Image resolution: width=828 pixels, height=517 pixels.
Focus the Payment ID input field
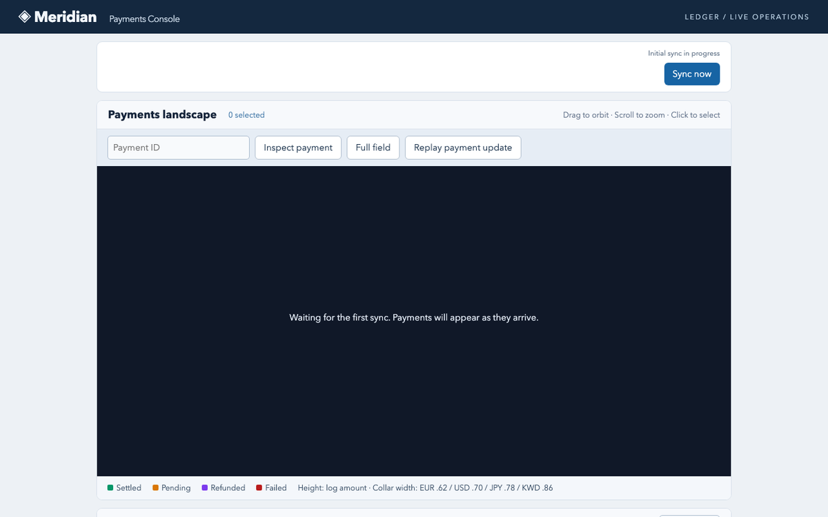(x=179, y=148)
